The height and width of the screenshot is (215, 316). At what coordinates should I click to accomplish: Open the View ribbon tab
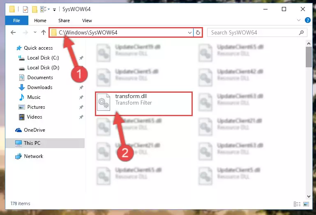click(87, 21)
